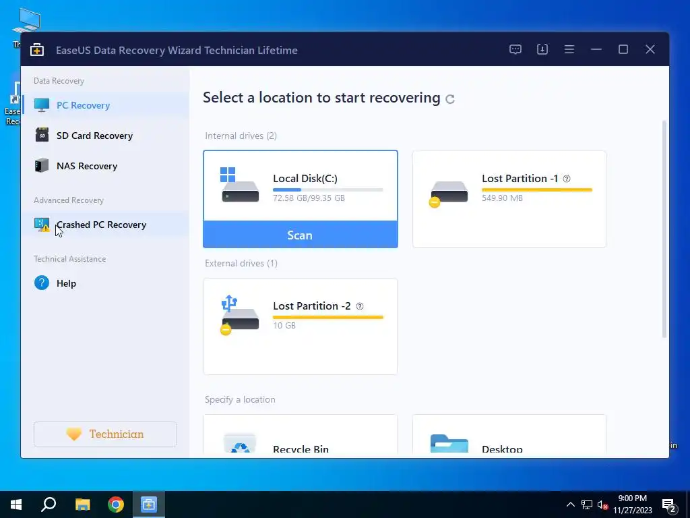Click the "Specify a location" label
690x518 pixels.
coord(240,399)
